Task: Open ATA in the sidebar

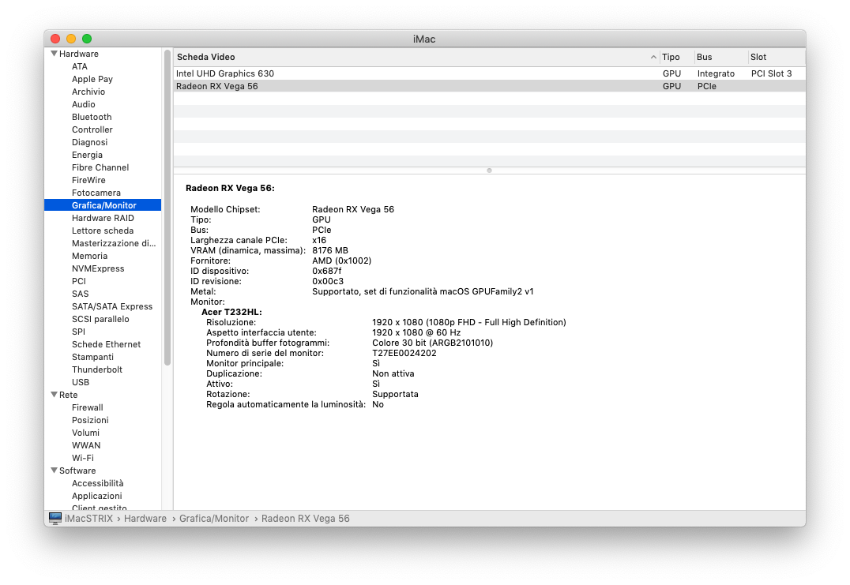Action: tap(80, 66)
